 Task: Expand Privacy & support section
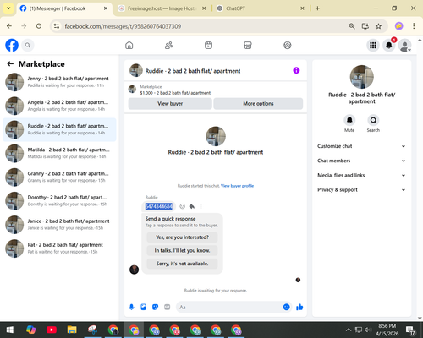[x=361, y=190]
